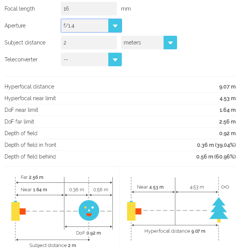This screenshot has width=241, height=250.
Task: Open the Aperture dropdown arrow
Action: tap(115, 26)
